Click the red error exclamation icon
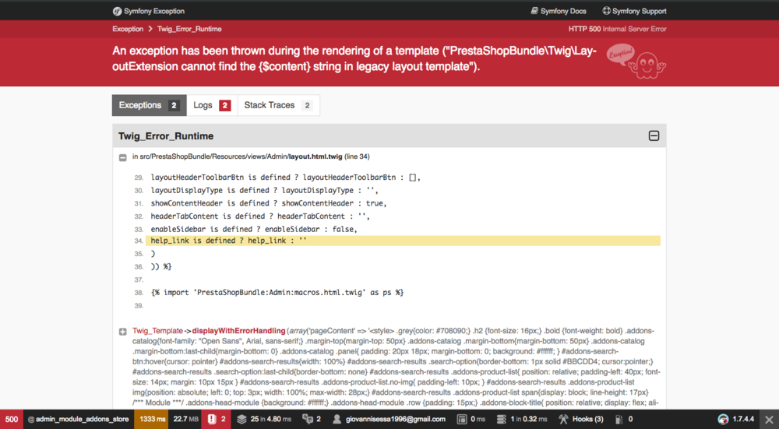Screen dimensions: 779x429 pyautogui.click(x=212, y=419)
